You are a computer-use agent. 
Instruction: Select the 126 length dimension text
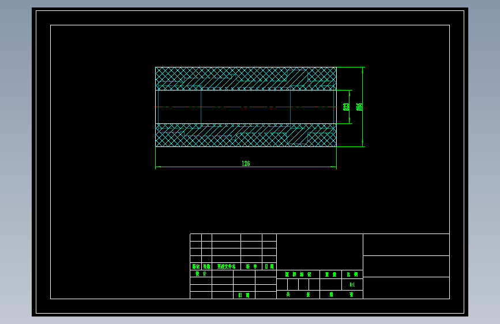click(246, 164)
